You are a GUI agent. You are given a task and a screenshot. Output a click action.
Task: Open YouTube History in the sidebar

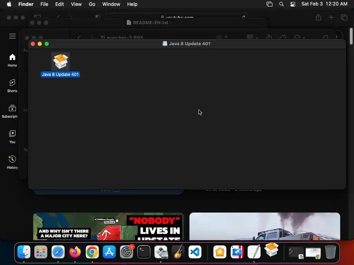(x=12, y=162)
